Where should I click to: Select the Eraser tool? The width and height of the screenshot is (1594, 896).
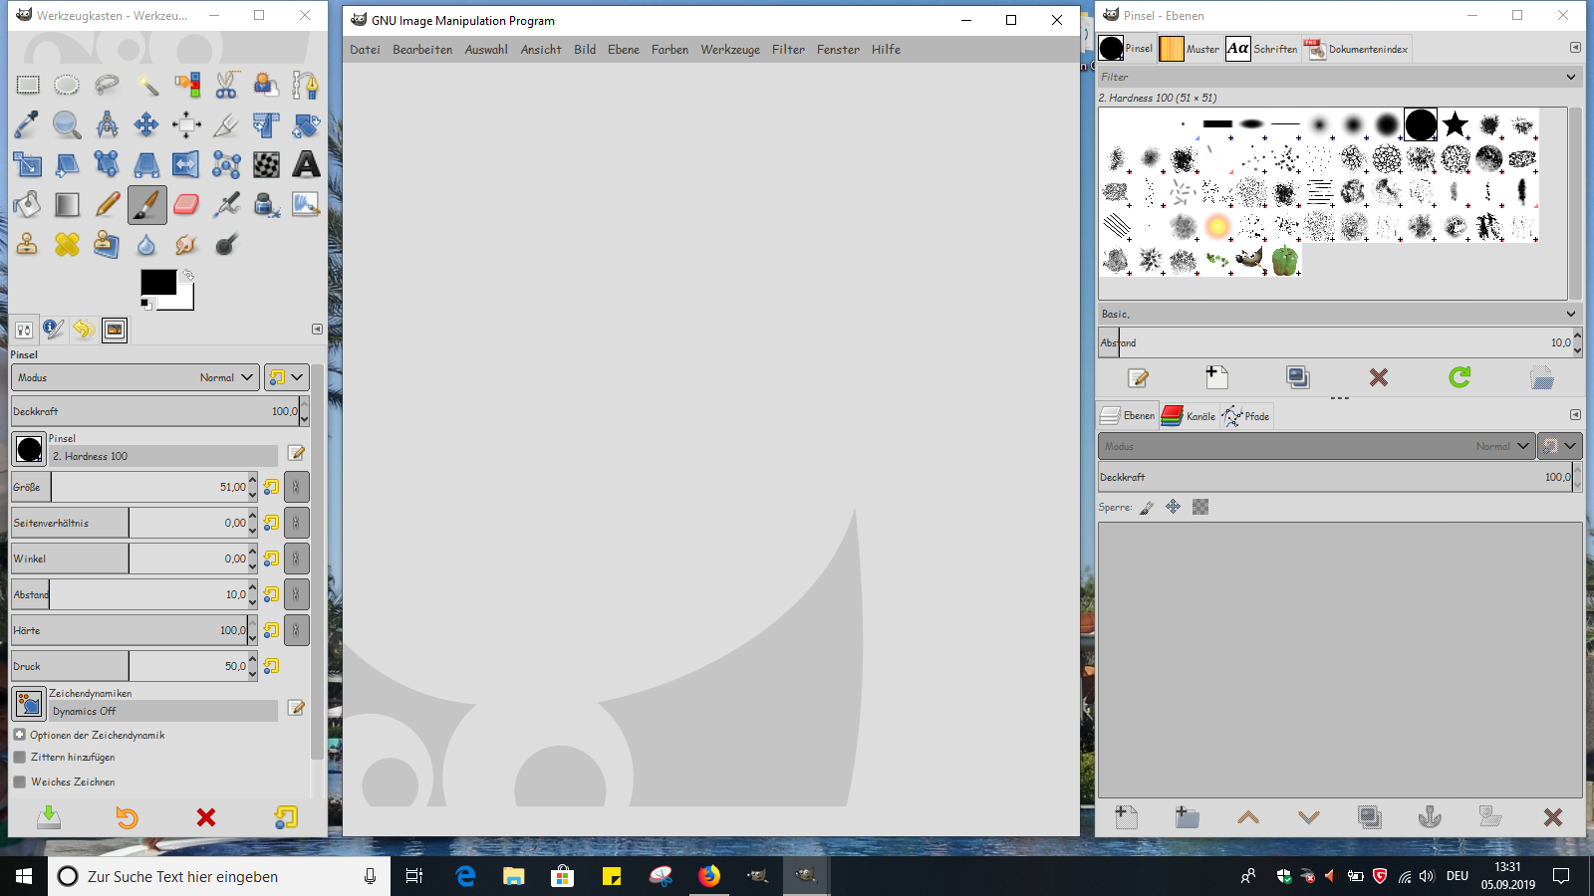[186, 205]
